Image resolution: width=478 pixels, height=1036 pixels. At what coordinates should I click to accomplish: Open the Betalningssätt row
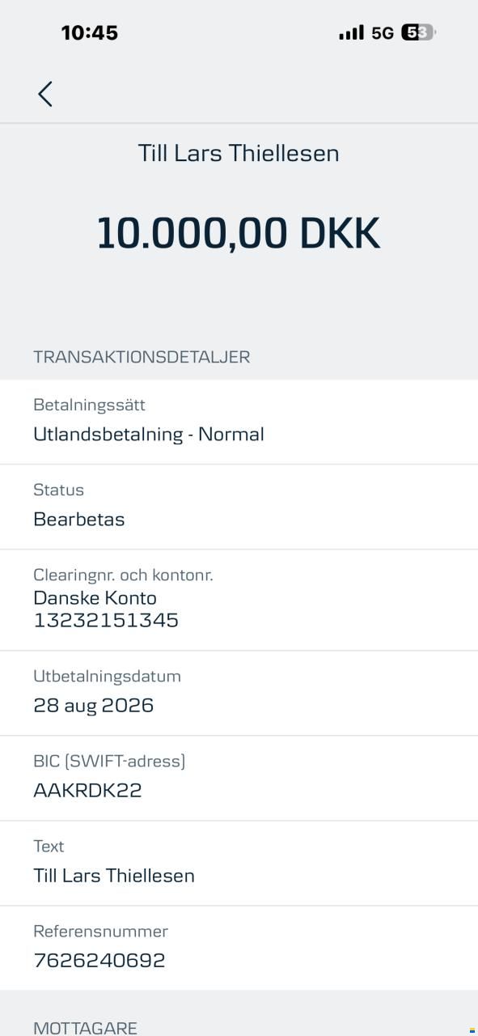(239, 422)
